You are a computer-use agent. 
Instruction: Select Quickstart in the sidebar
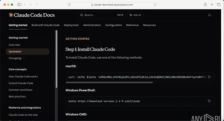pyautogui.click(x=28, y=52)
